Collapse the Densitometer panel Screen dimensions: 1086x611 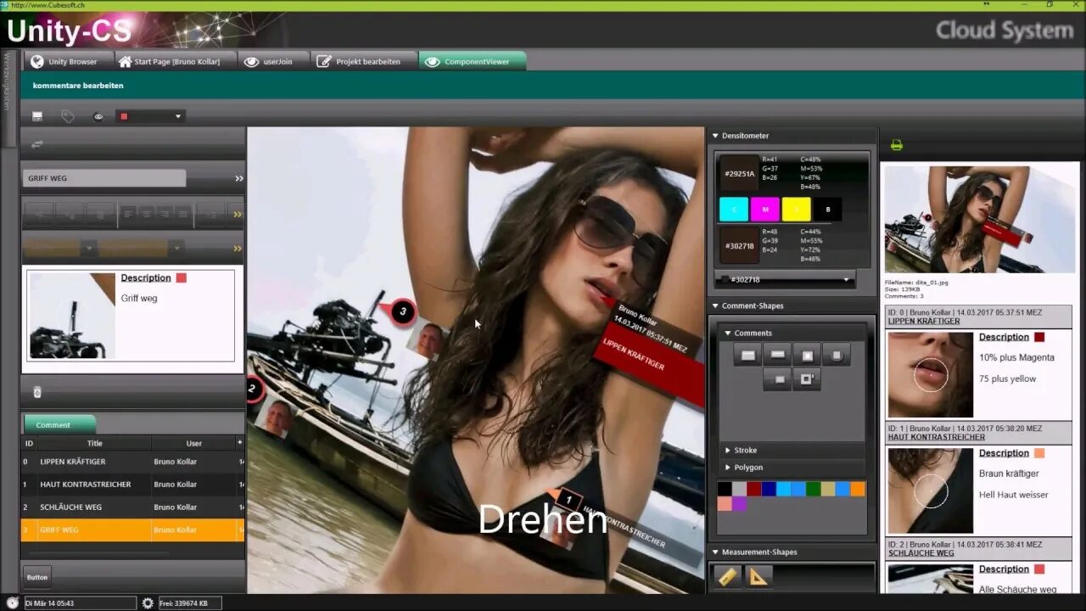pyautogui.click(x=715, y=136)
